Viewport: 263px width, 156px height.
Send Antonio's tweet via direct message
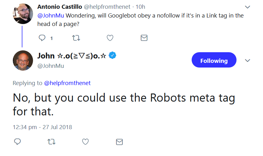pos(144,38)
